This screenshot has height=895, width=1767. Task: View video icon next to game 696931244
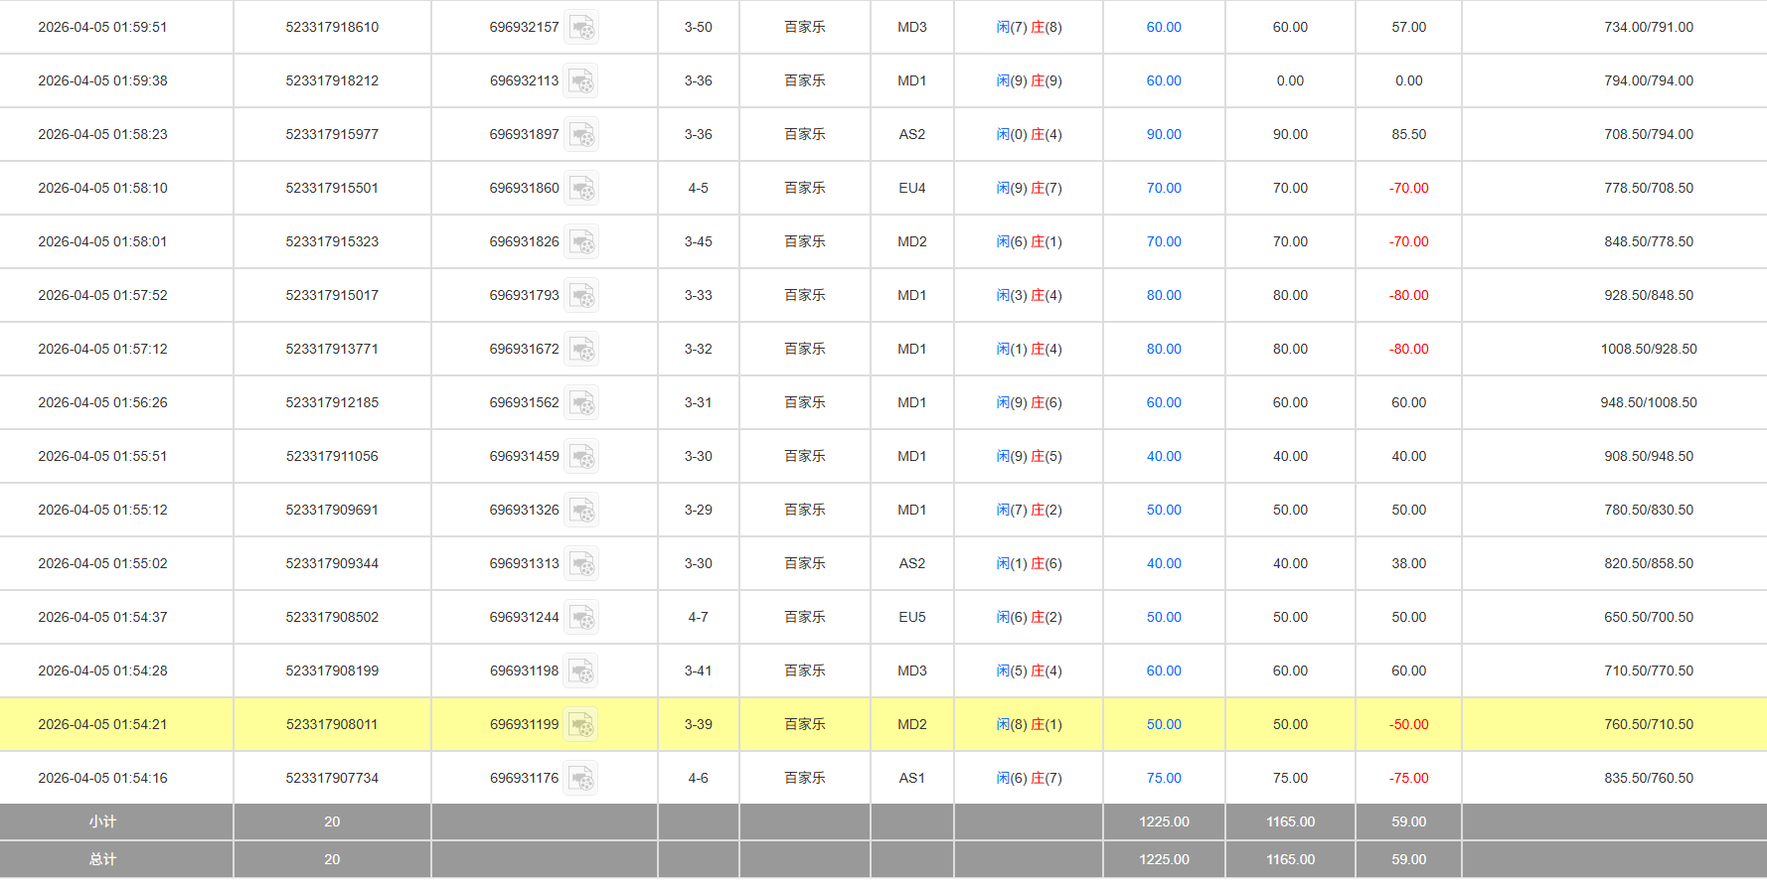click(x=581, y=617)
